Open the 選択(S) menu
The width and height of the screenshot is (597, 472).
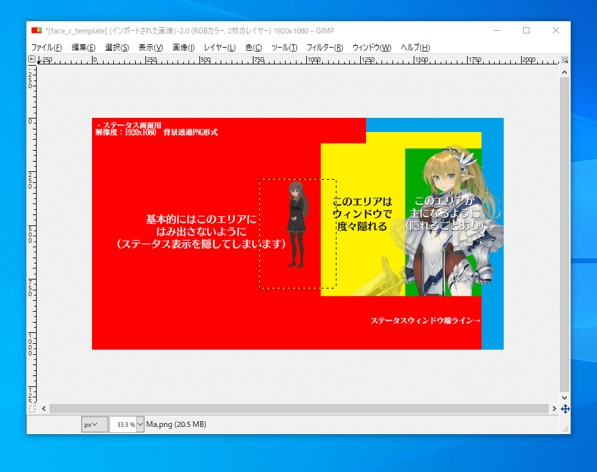pyautogui.click(x=117, y=48)
